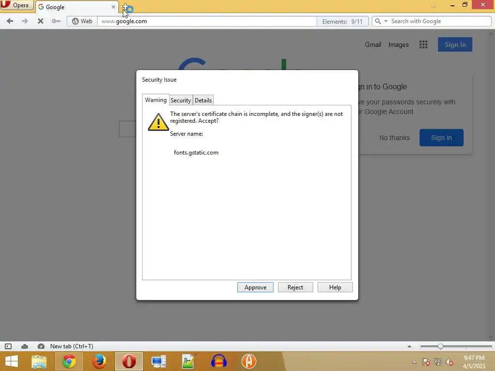Image resolution: width=495 pixels, height=371 pixels.
Task: Launch Firefox from the taskbar
Action: pos(99,361)
